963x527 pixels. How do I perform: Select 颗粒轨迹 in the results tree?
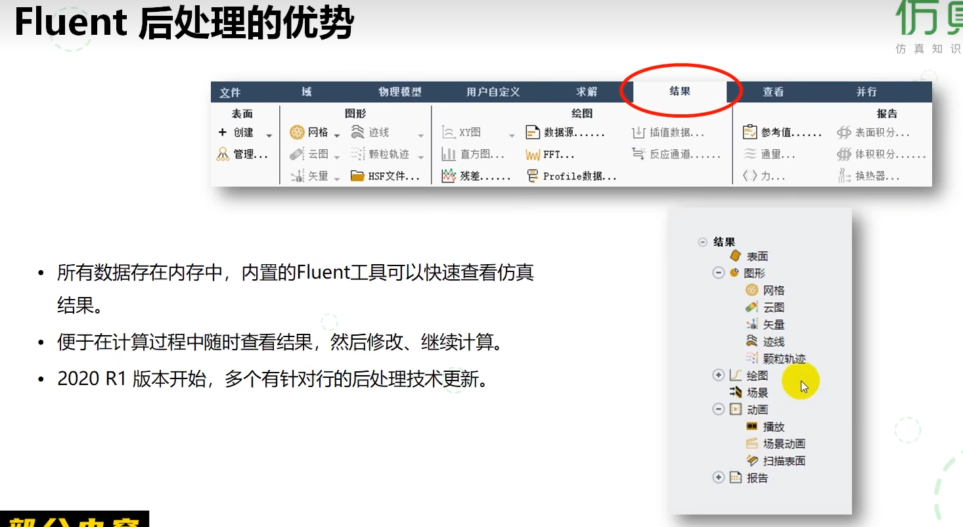point(784,359)
